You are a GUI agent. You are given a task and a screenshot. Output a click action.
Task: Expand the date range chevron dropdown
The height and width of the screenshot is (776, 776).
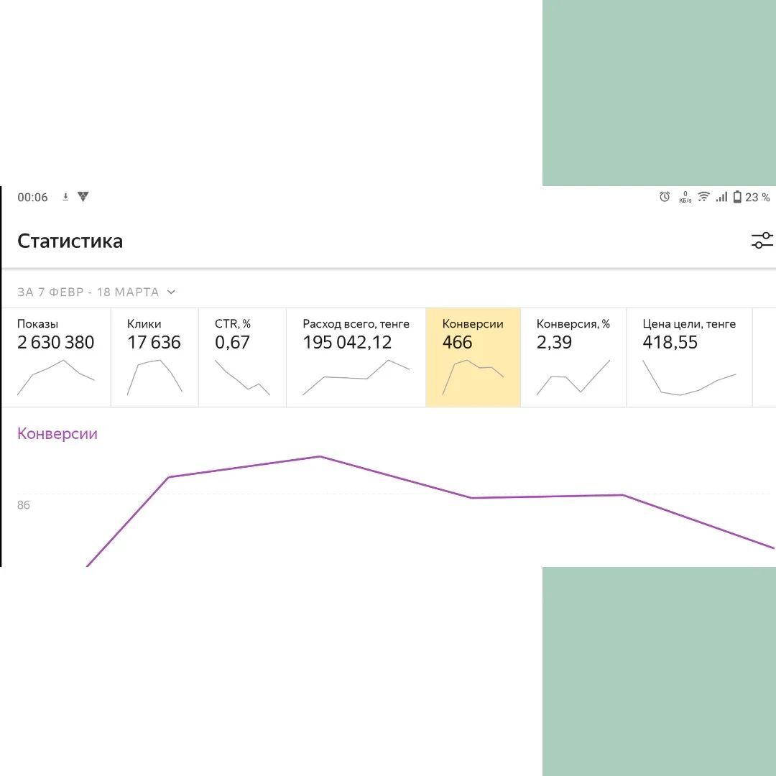click(x=171, y=292)
